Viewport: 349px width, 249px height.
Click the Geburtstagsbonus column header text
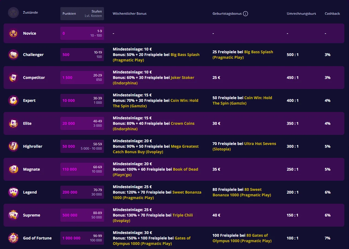[x=227, y=14]
